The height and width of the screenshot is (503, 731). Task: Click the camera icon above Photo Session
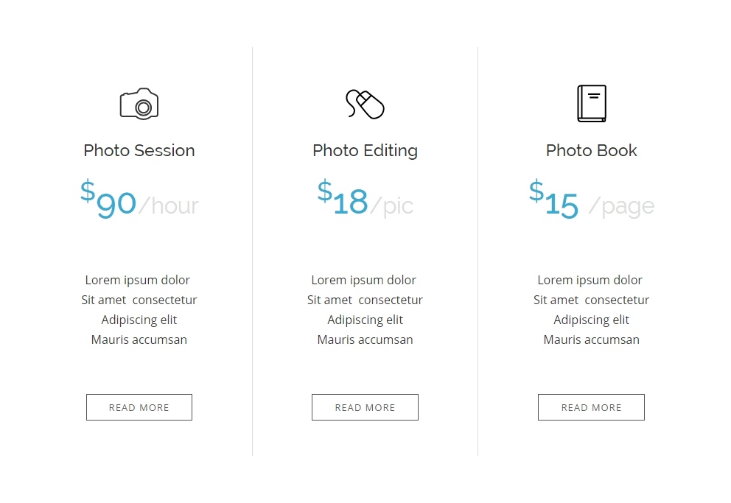click(x=139, y=104)
